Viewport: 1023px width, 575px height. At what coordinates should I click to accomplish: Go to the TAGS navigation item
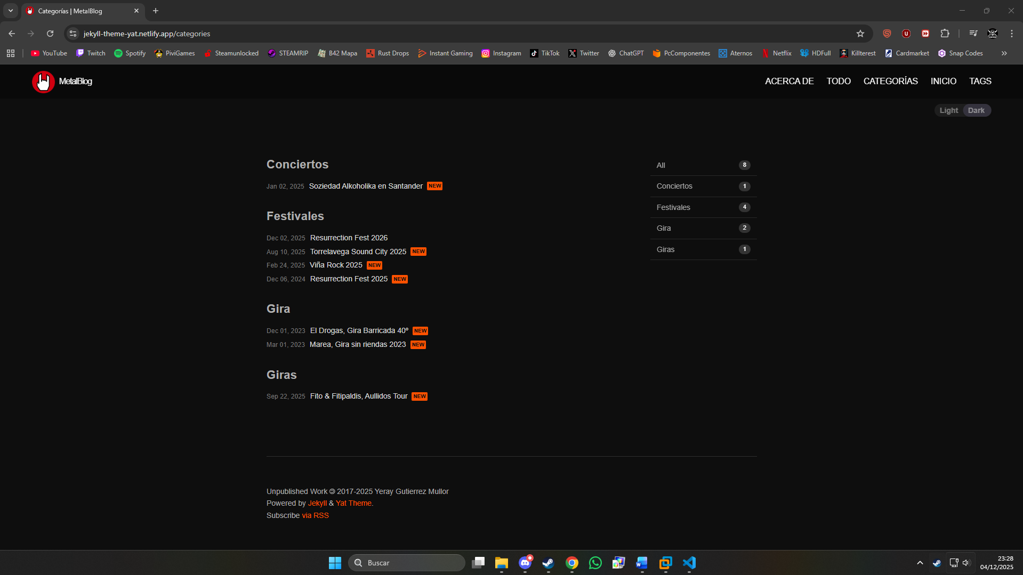[980, 81]
